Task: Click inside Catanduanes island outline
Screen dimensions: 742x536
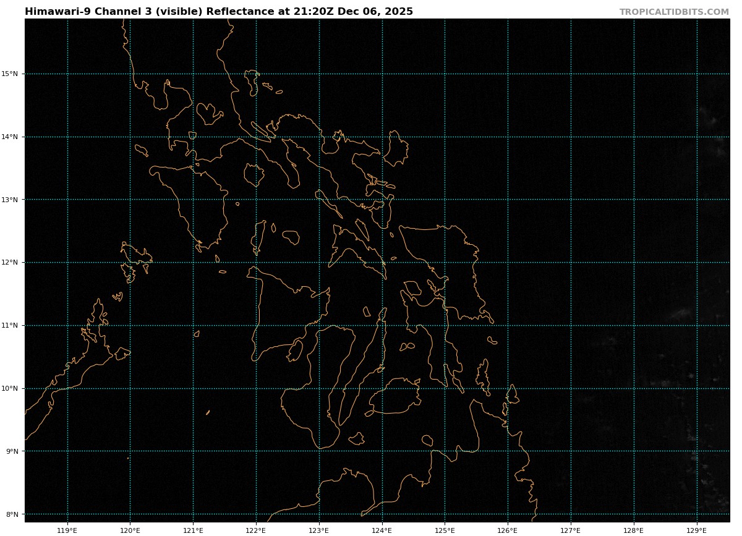Action: 396,148
